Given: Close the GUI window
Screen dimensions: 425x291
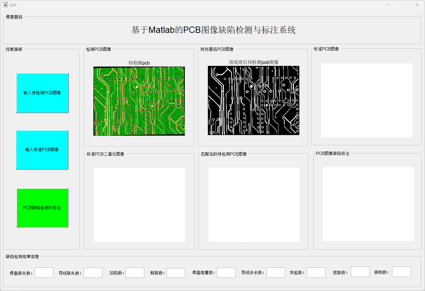Looking at the screenshot, I should pyautogui.click(x=417, y=5).
